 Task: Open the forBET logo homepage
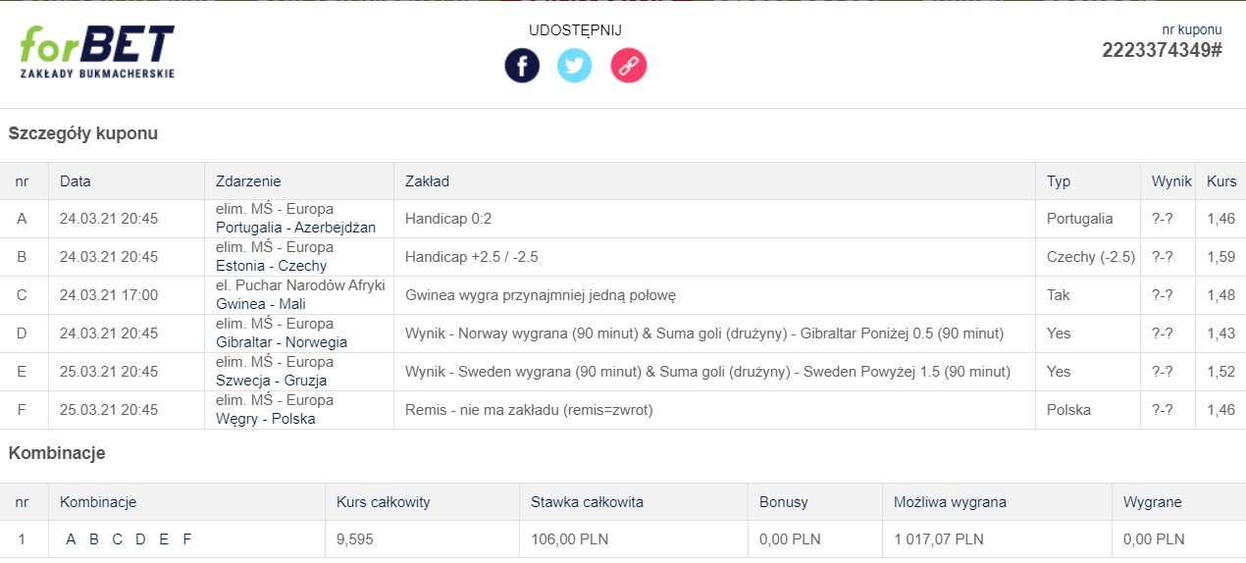(x=97, y=51)
